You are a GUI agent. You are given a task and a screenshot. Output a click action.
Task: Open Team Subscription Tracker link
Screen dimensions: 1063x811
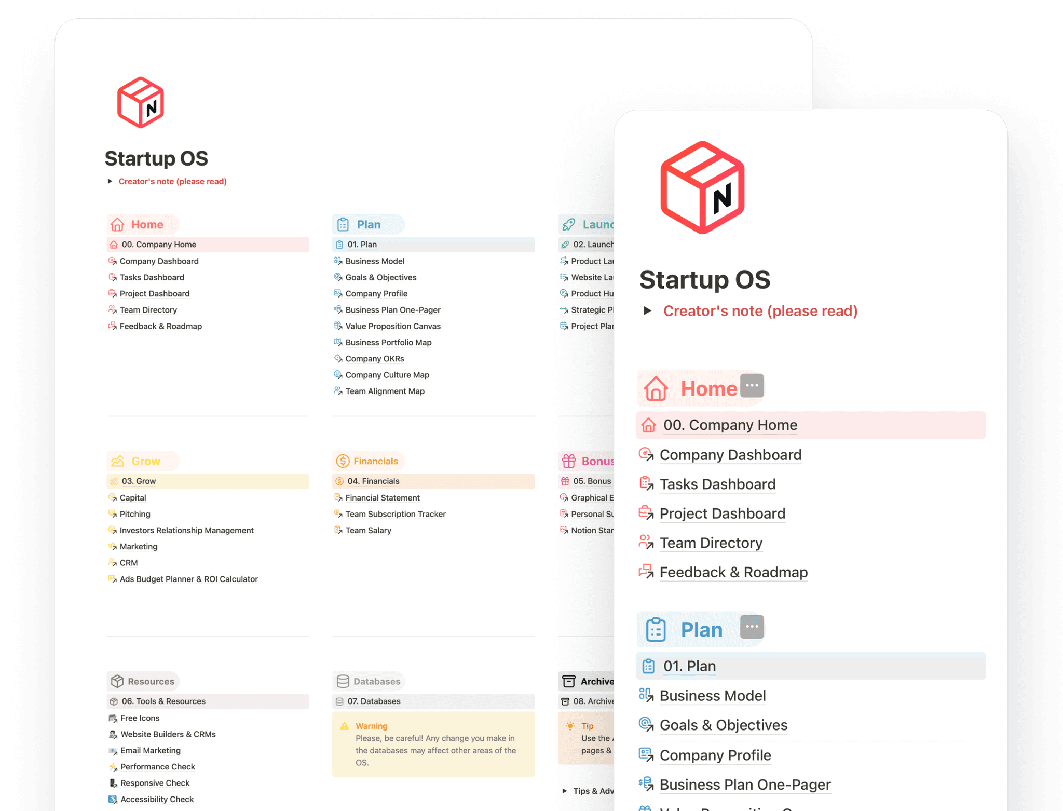[396, 514]
